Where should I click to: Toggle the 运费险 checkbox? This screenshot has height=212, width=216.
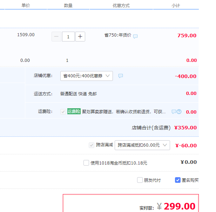[63, 112]
